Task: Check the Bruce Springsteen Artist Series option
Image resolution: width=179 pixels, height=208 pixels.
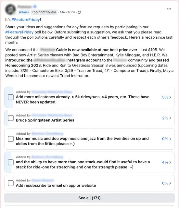Action: click(11, 118)
